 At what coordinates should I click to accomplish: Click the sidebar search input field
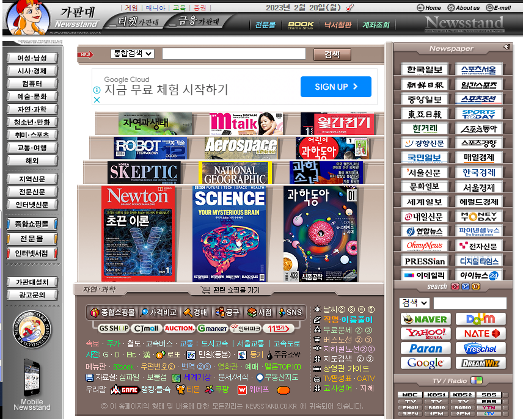(x=470, y=303)
